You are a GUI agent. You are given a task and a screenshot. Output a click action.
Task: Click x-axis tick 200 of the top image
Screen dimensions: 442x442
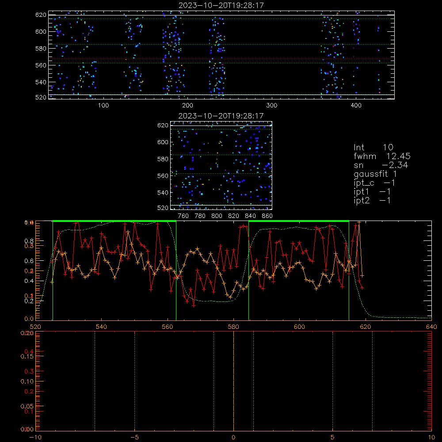[x=187, y=106]
